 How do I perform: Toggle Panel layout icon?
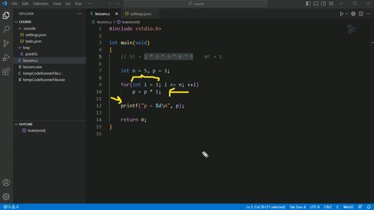316,3
